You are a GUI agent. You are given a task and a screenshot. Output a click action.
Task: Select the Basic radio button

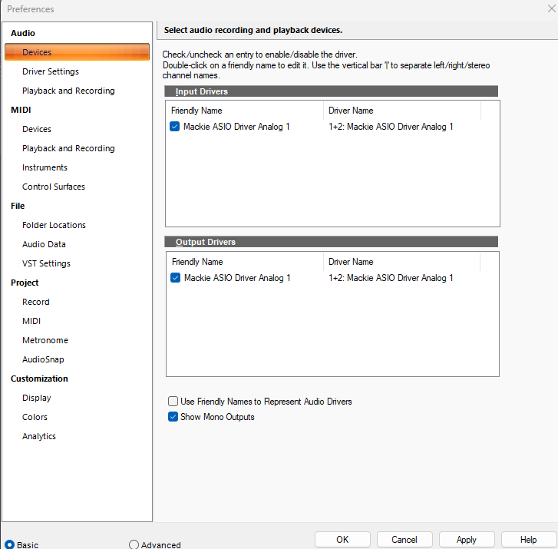(10, 544)
